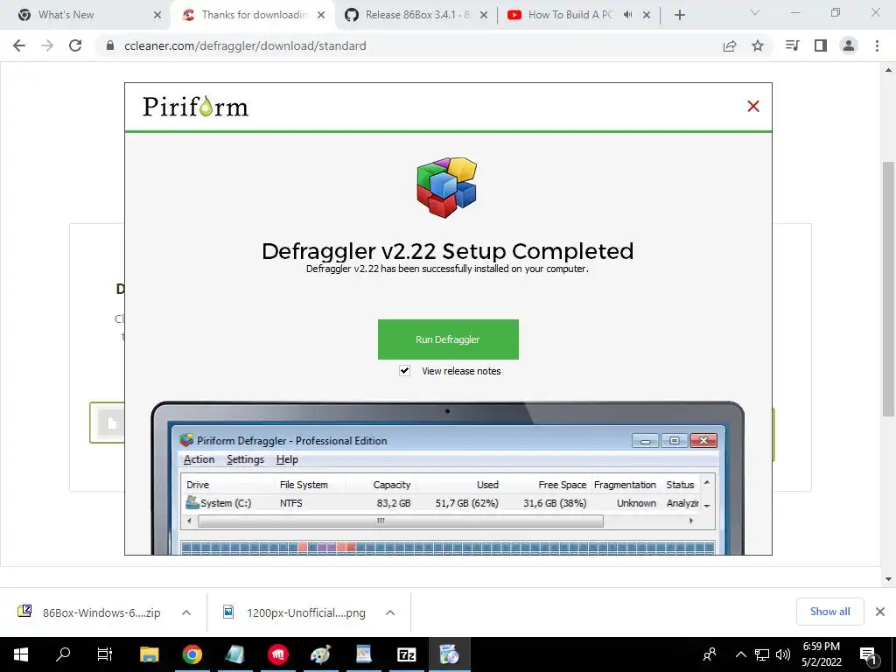896x672 pixels.
Task: Click the Settings menu in the preview image
Action: coord(245,459)
